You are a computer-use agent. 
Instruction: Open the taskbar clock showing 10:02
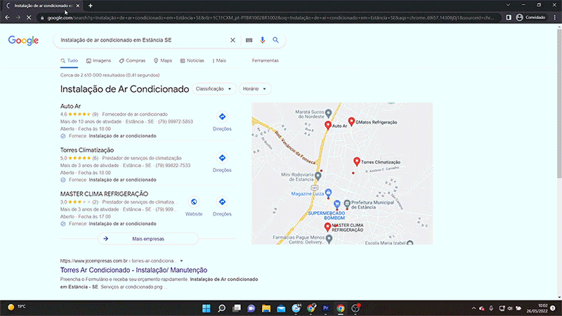click(x=537, y=308)
